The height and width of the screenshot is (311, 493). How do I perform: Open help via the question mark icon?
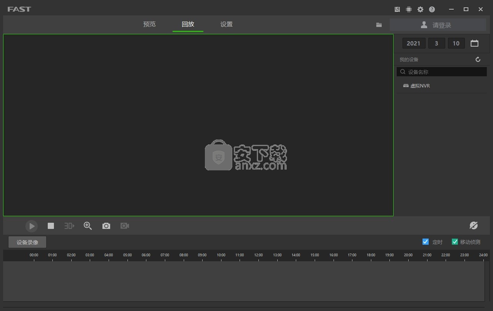(x=432, y=9)
